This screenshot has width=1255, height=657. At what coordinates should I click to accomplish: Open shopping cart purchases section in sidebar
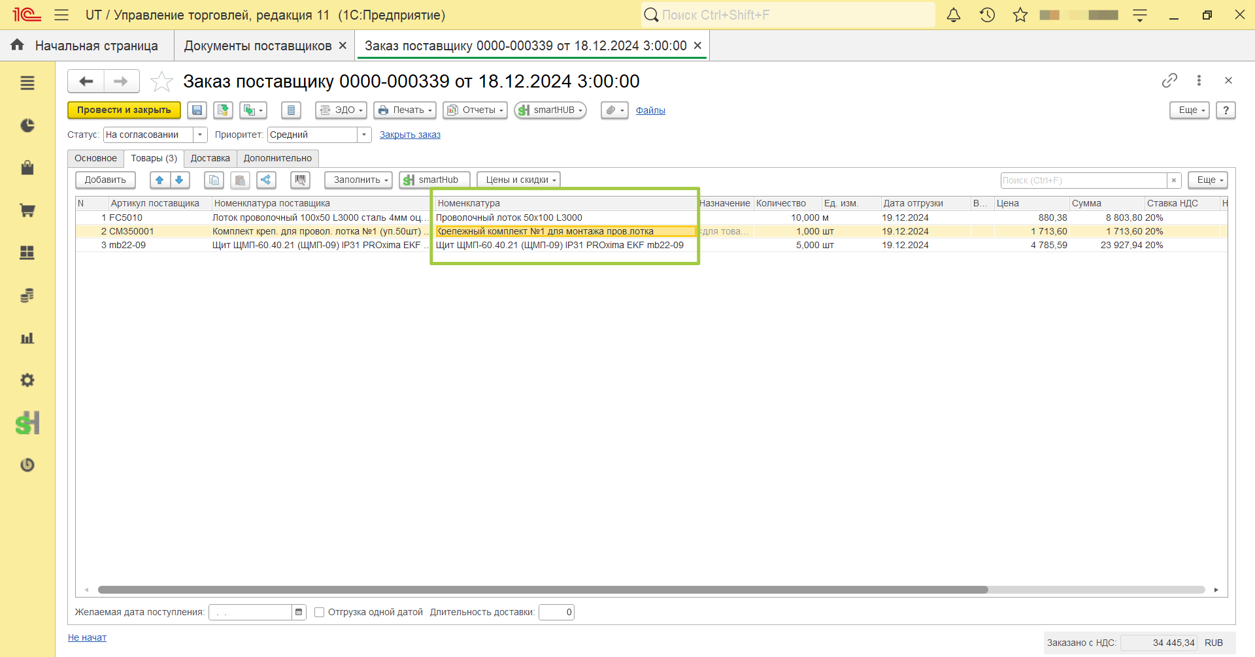point(27,210)
